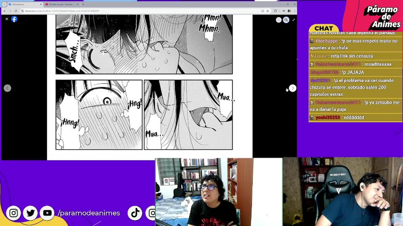Screen dimensions: 403x226
Task: Click the Facebook logo icon
Action: coord(14,19)
